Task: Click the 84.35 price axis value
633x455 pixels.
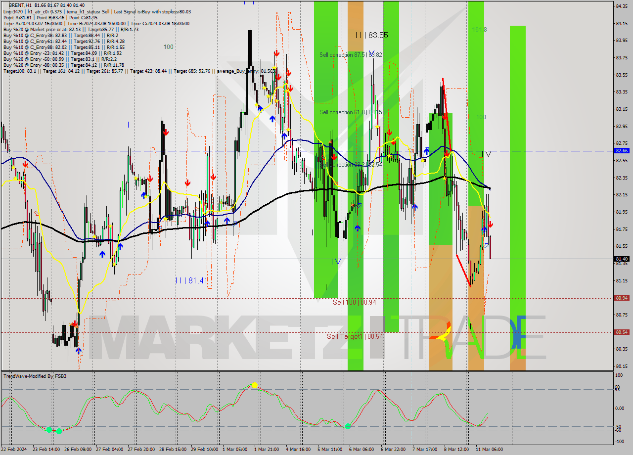Action: pos(622,6)
